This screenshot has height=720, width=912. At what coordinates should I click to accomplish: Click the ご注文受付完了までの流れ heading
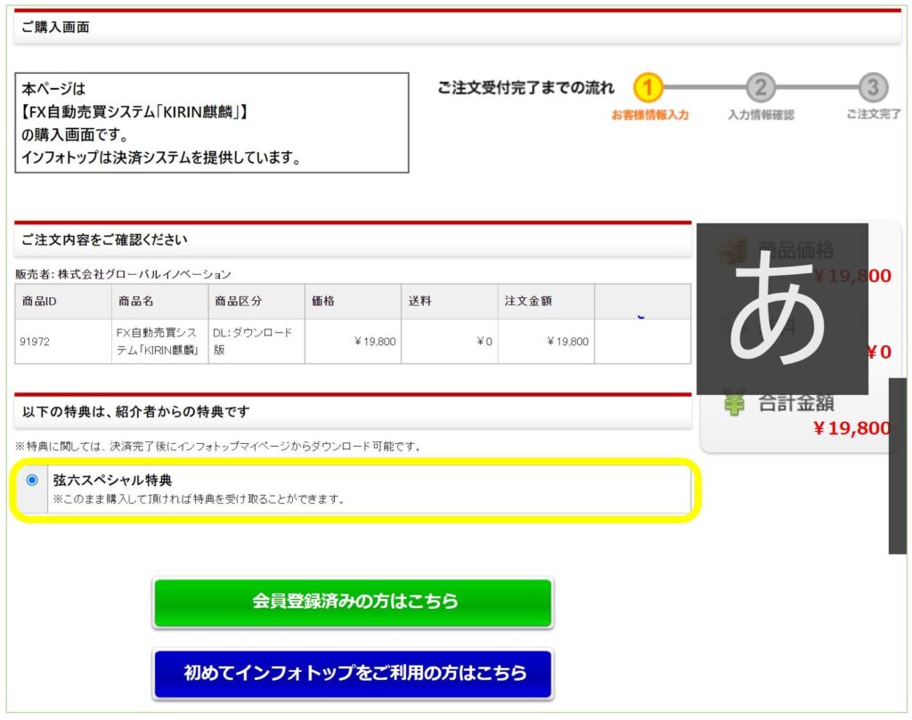(525, 88)
